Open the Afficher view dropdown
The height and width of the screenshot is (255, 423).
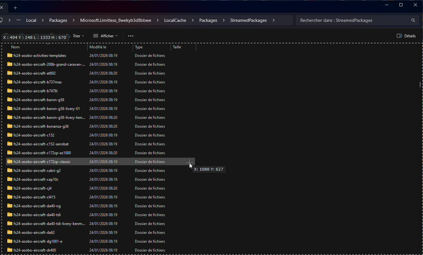106,36
